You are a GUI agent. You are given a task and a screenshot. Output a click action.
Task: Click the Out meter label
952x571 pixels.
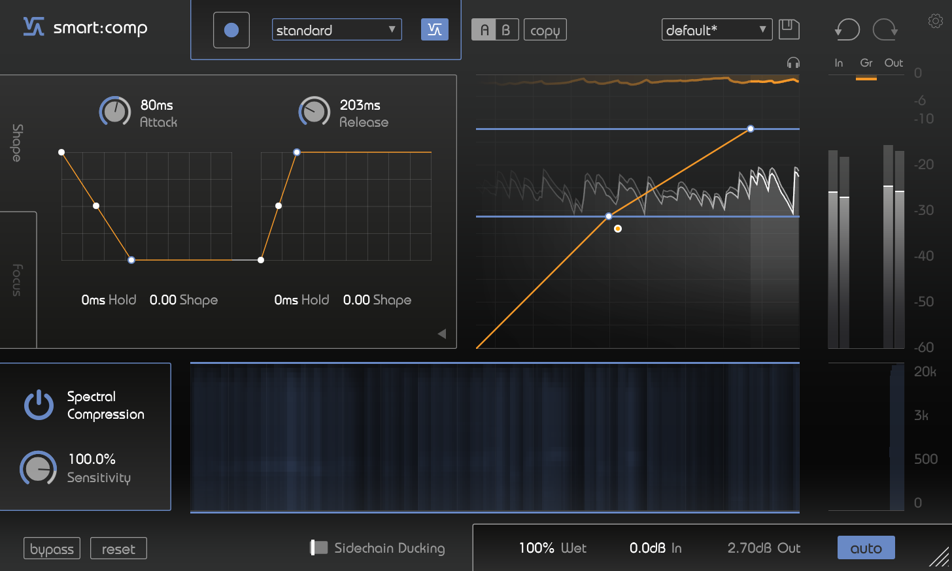click(894, 63)
